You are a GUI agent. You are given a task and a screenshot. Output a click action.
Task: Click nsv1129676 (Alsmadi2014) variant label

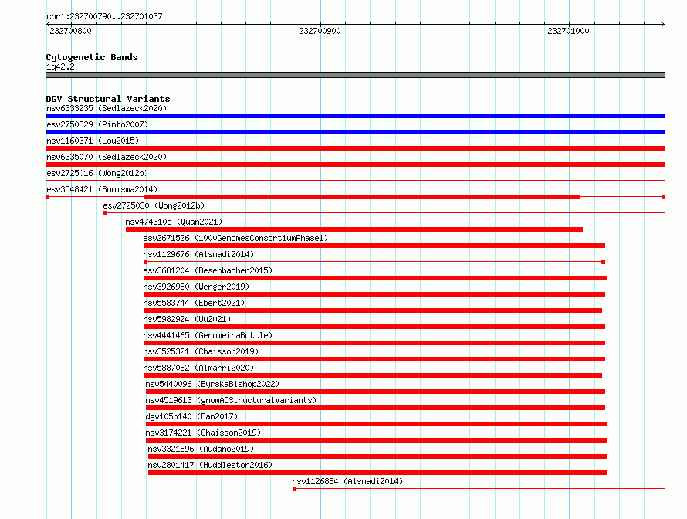198,254
